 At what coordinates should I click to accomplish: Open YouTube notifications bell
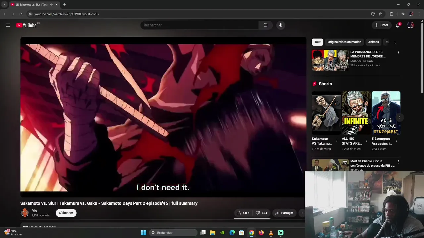point(398,25)
